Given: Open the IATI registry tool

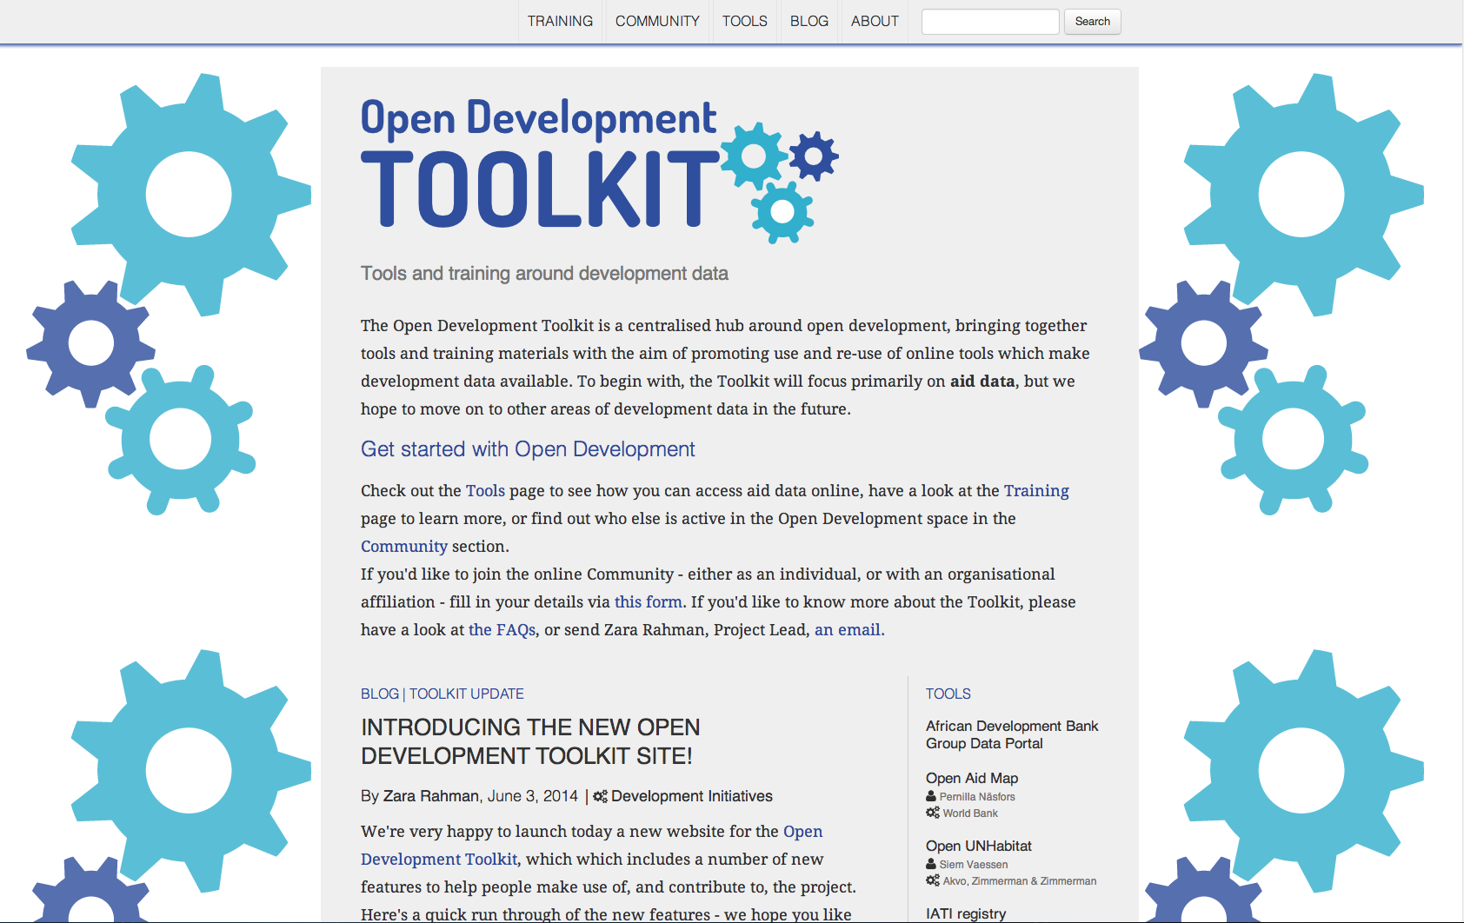Looking at the screenshot, I should [x=966, y=913].
